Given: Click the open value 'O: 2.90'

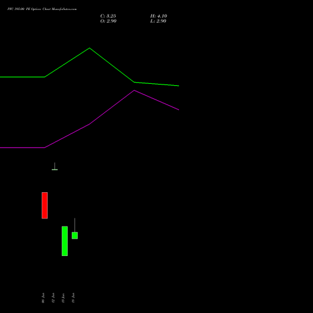Looking at the screenshot, I should (108, 21).
